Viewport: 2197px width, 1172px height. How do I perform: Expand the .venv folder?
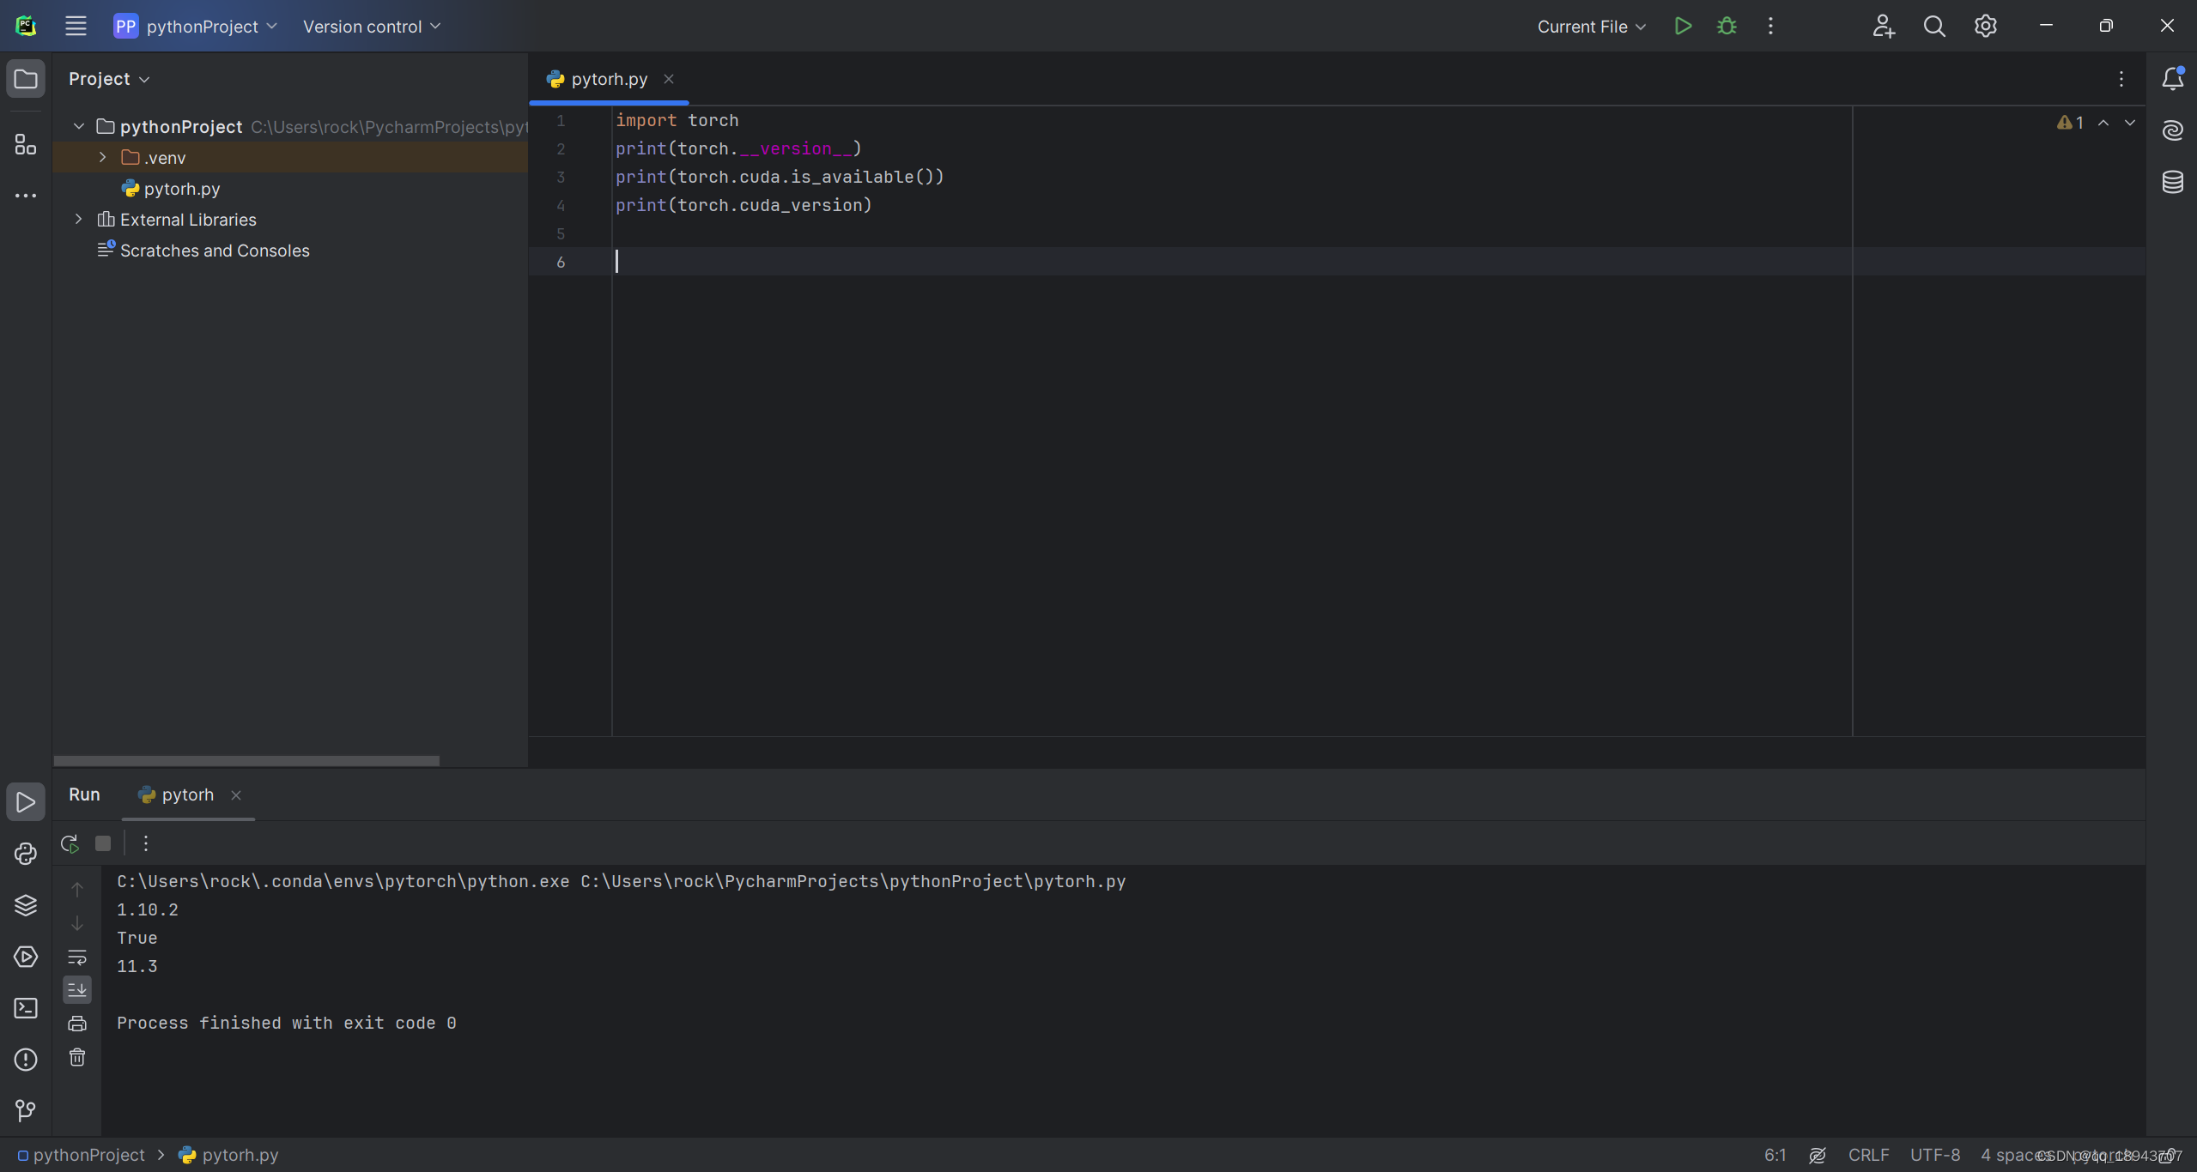point(103,157)
